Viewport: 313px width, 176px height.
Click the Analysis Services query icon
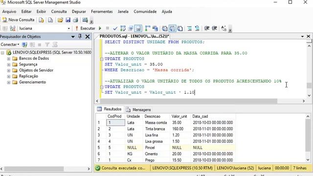[x=50, y=20]
